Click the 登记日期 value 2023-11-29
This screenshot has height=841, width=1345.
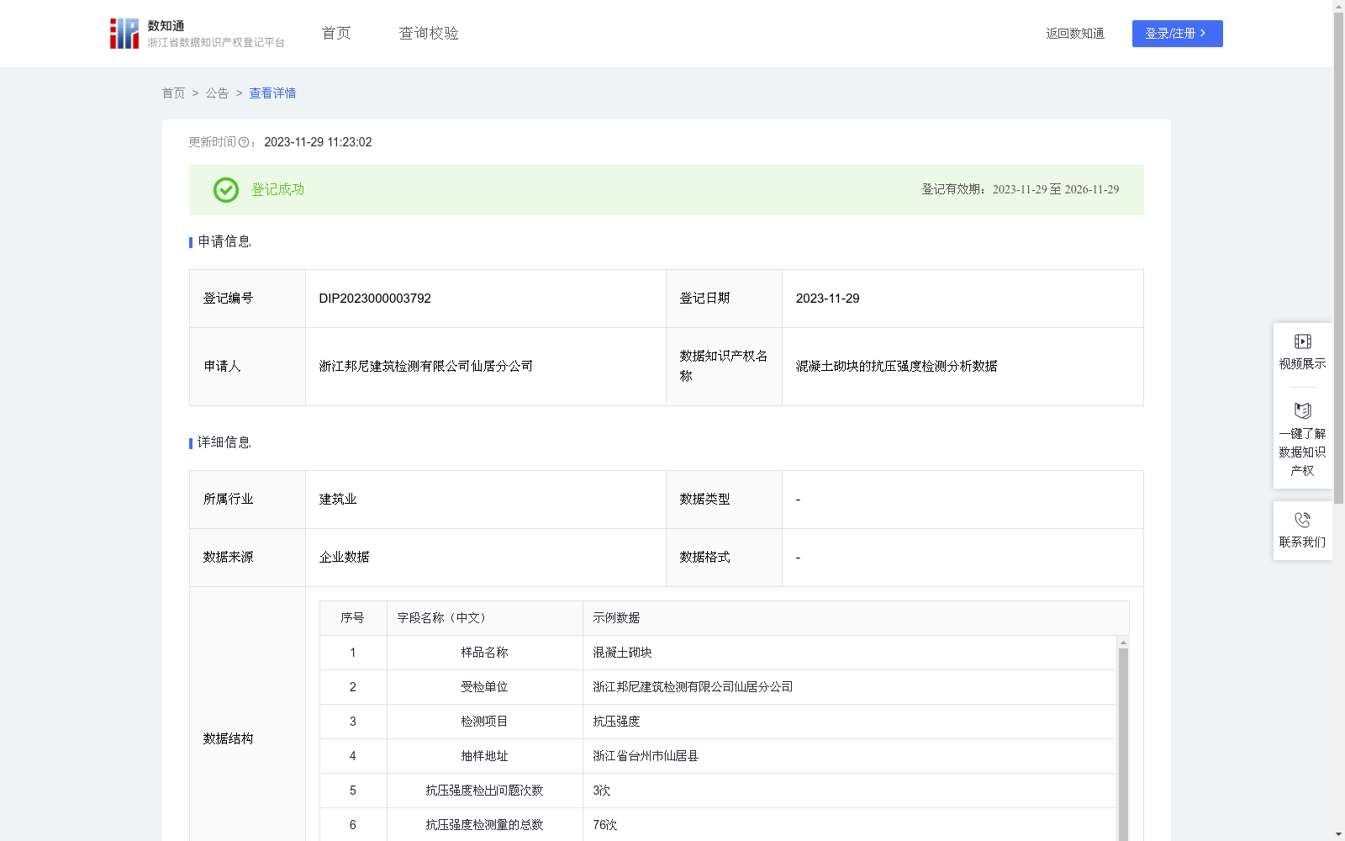coord(827,299)
